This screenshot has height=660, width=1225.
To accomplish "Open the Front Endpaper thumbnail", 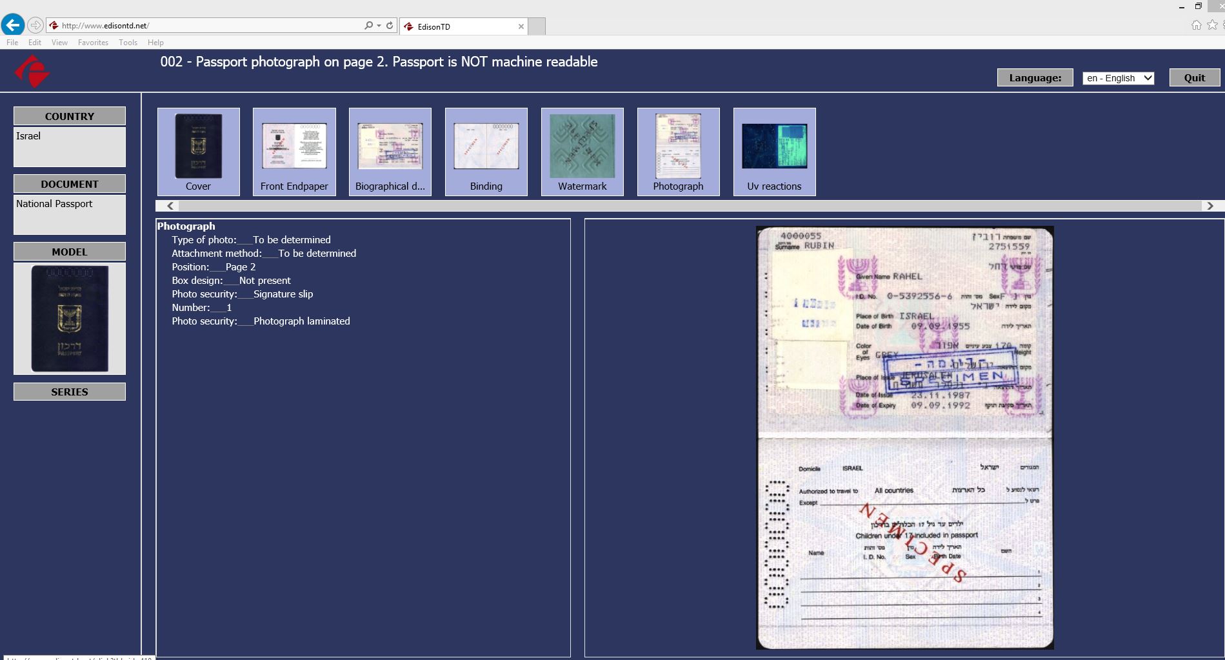I will [294, 152].
